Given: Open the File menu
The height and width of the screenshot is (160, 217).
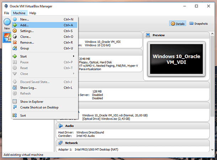Looking at the screenshot, I should tap(6, 13).
